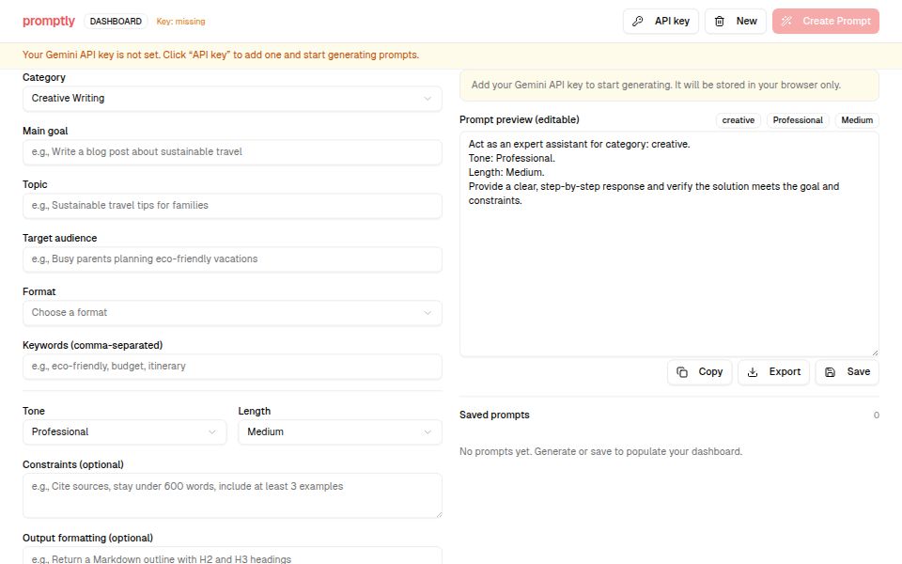Click the Prompt preview textarea resize handle
This screenshot has height=564, width=902.
[x=875, y=352]
